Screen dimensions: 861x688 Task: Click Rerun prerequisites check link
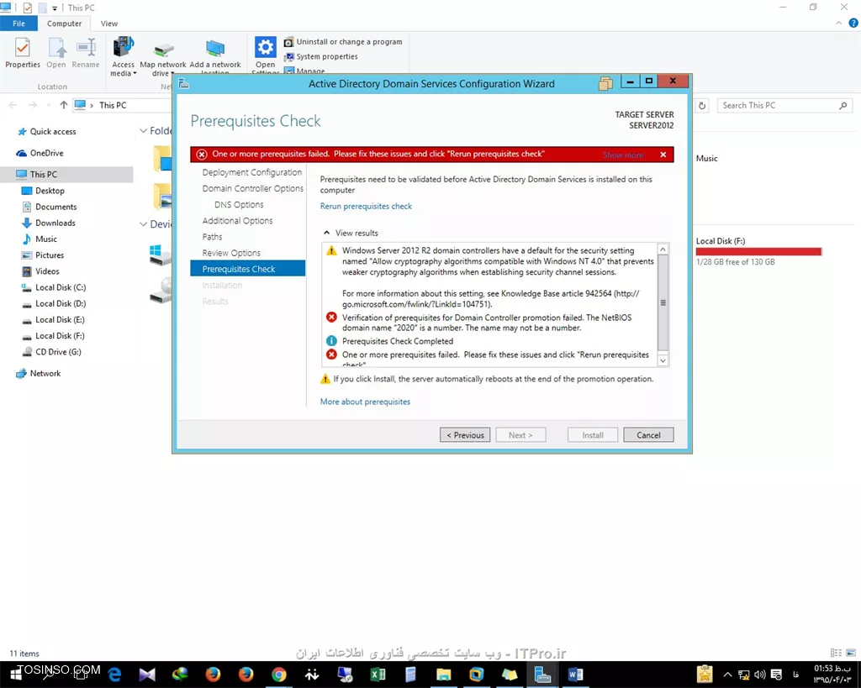(x=366, y=207)
